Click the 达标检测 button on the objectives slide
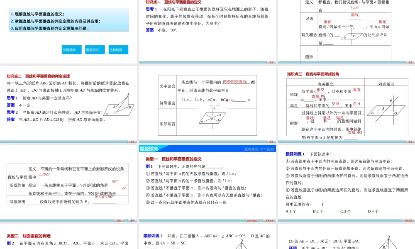 point(118,50)
